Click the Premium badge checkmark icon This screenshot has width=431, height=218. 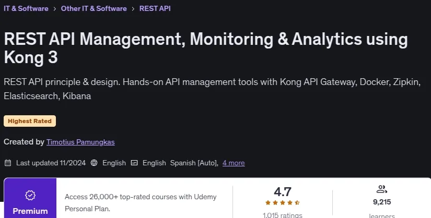tap(30, 196)
